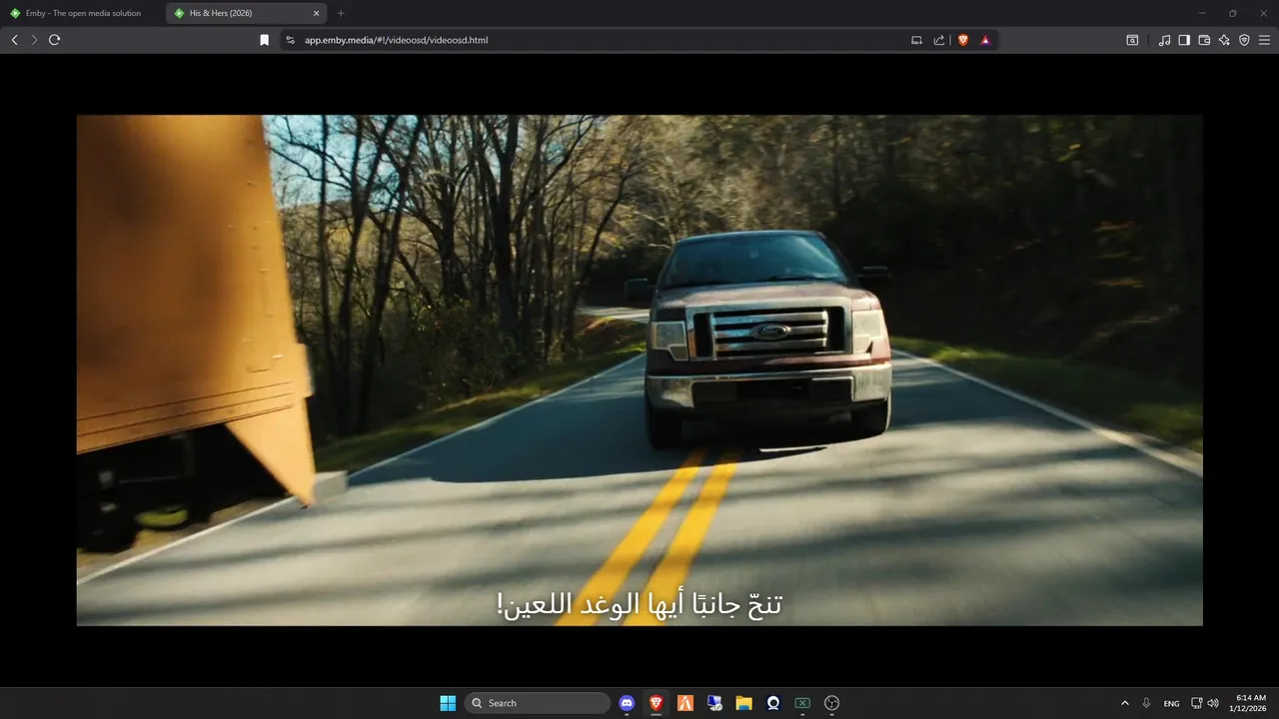The height and width of the screenshot is (719, 1279).
Task: Go forward with the browser forward arrow
Action: pos(34,40)
